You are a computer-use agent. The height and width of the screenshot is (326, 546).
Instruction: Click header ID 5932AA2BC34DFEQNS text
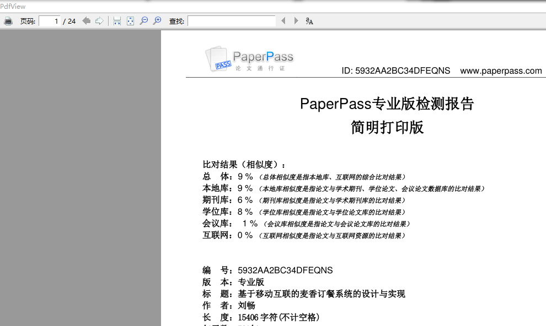395,71
